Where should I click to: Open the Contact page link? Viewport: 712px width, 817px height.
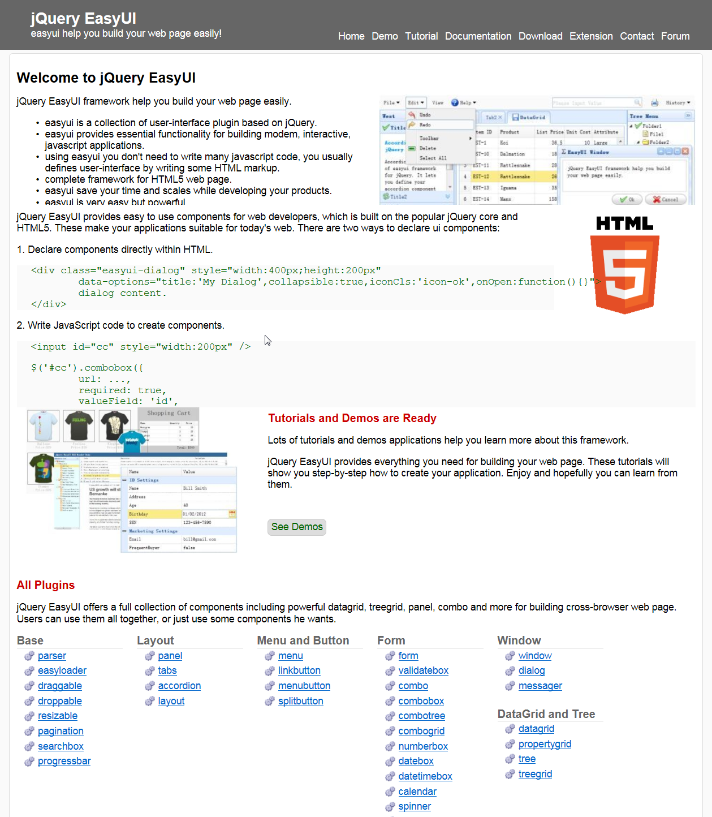coord(637,36)
